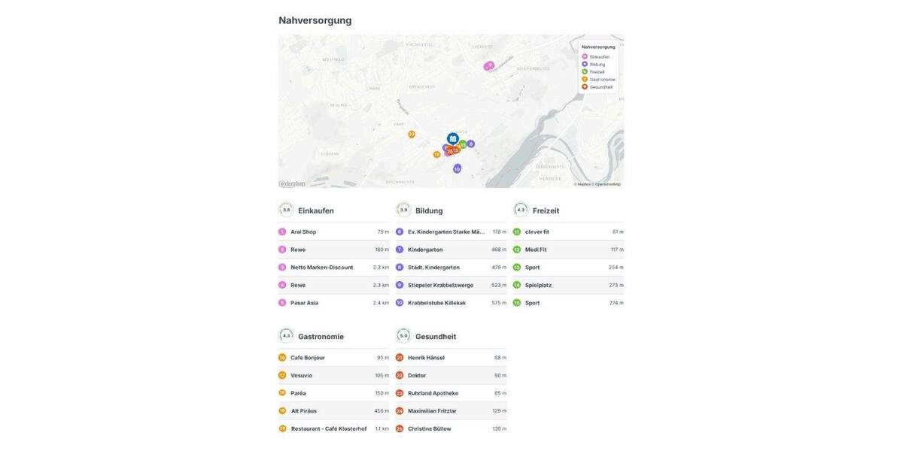Click the Mapbox logo on the map

point(292,184)
